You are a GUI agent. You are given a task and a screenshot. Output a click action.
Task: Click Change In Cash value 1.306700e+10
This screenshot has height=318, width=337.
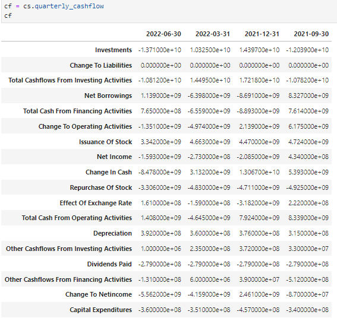point(259,172)
